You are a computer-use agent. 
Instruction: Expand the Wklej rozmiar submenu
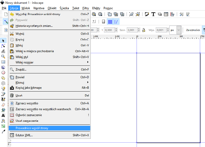coord(49,62)
